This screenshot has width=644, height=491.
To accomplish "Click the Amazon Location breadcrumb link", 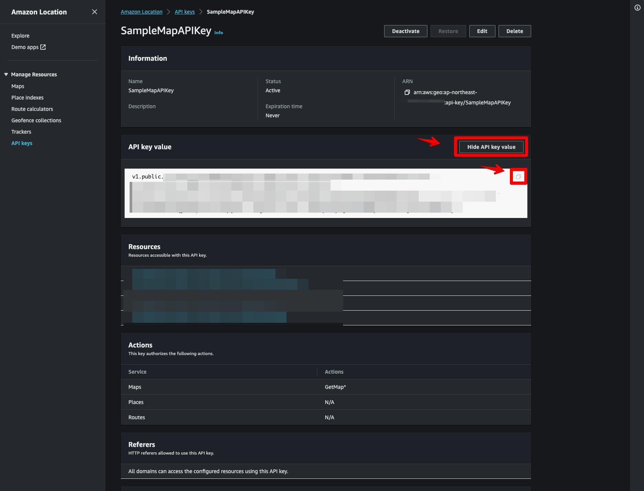I will 142,12.
